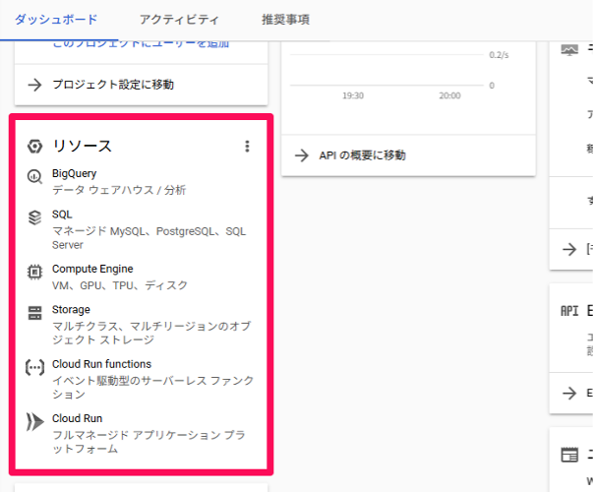594x492 pixels.
Task: Open the Compute Engine resource link
Action: coord(92,269)
